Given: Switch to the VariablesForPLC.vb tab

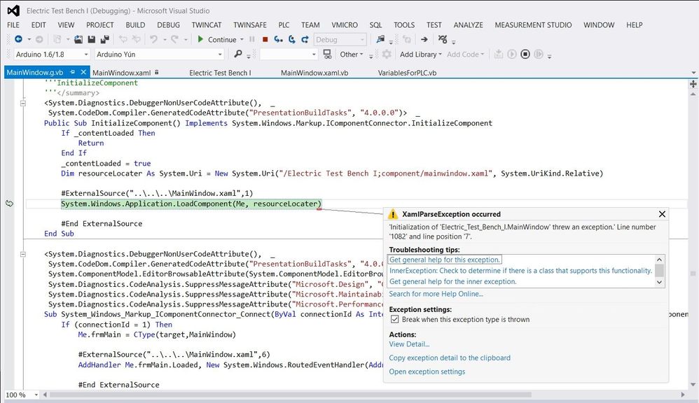Looking at the screenshot, I should pos(408,73).
